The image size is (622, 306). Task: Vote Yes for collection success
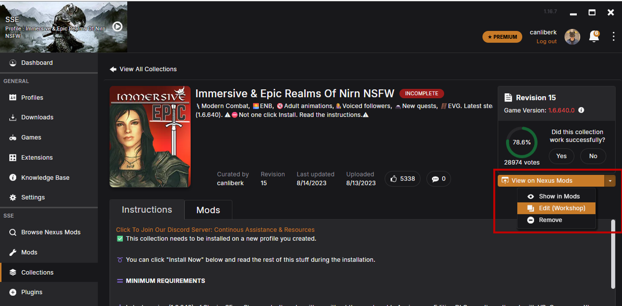click(561, 156)
